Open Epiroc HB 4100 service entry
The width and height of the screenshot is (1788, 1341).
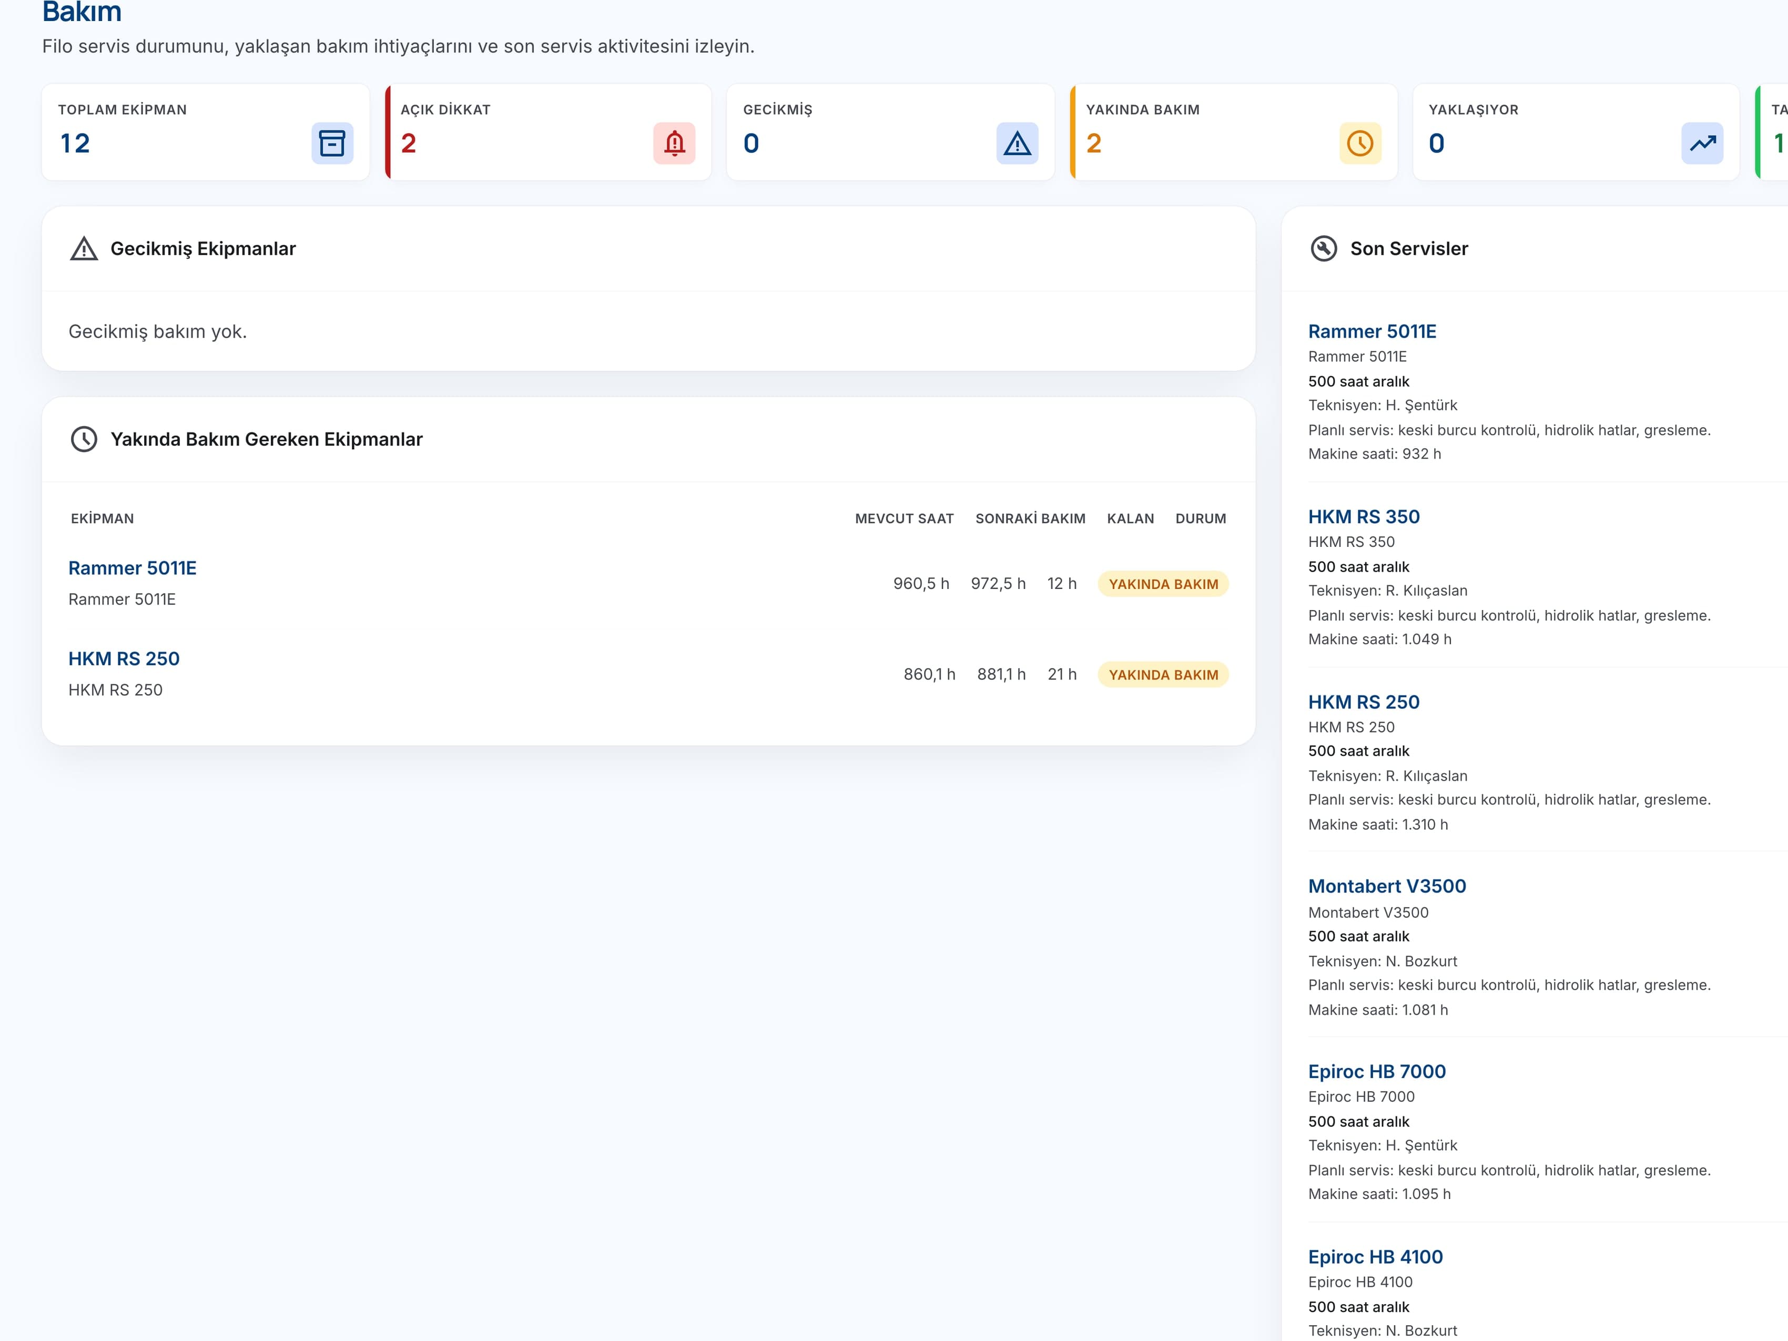click(x=1375, y=1257)
